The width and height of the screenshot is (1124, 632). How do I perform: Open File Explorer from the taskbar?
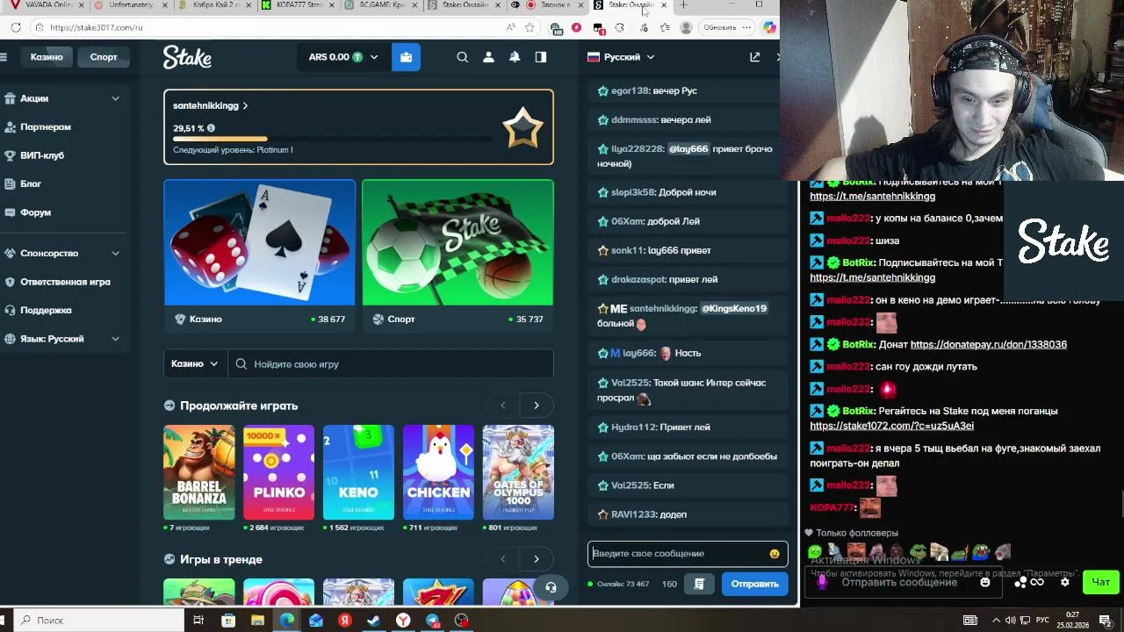(x=257, y=621)
